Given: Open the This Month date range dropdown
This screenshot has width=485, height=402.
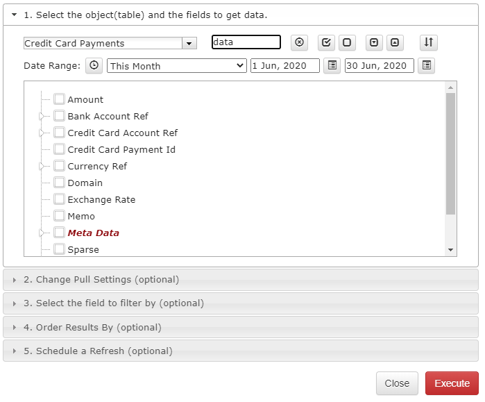Looking at the screenshot, I should pyautogui.click(x=177, y=66).
